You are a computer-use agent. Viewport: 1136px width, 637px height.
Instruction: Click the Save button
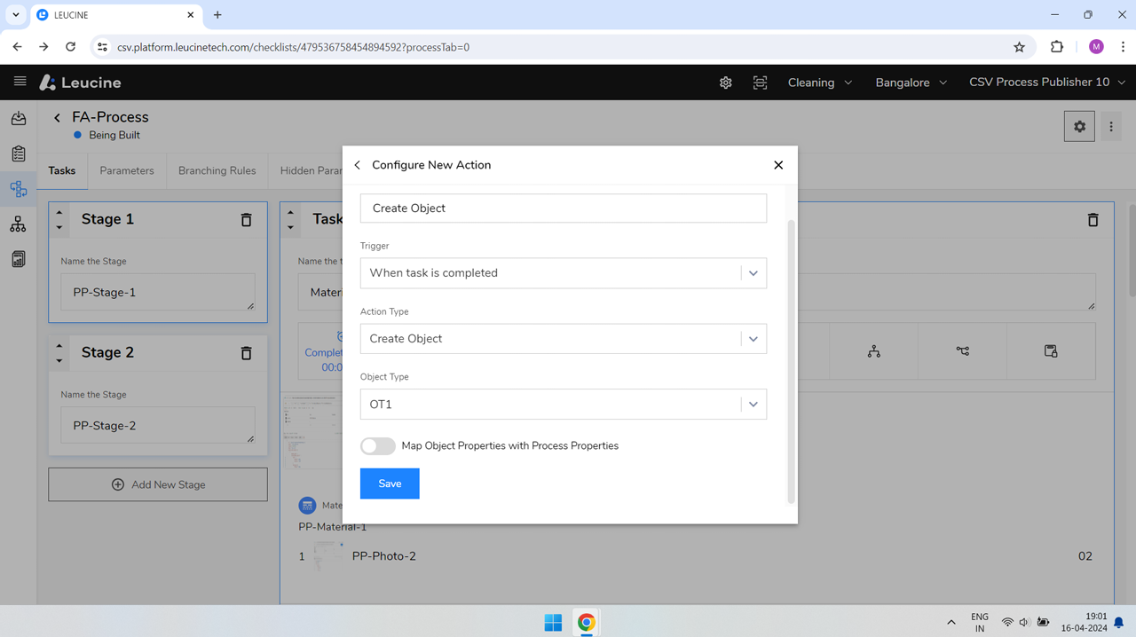(x=390, y=484)
